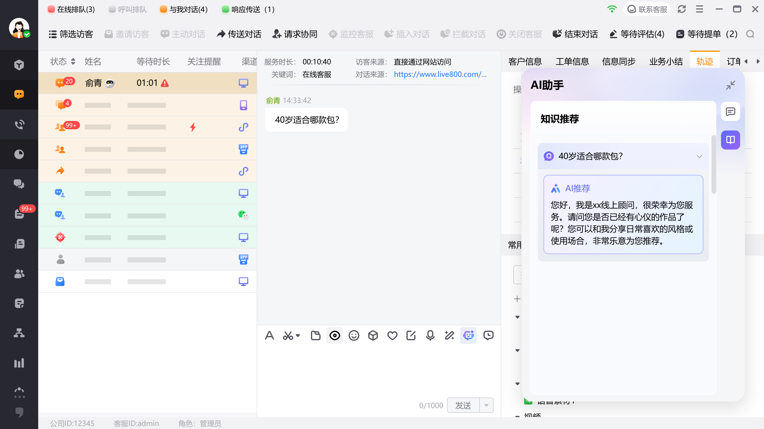
Task: Click 筛选访客 filter visitors button
Action: [x=71, y=34]
